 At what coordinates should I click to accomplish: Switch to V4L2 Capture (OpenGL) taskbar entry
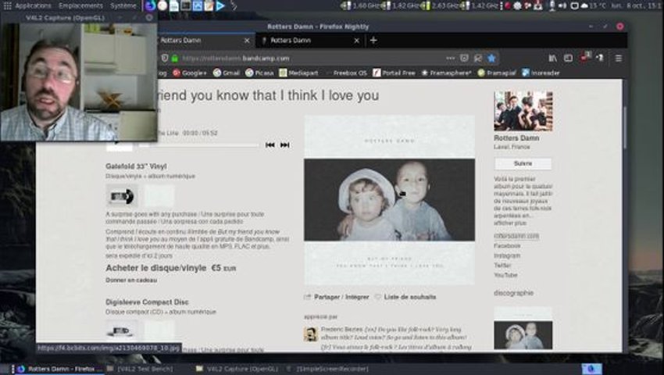[237, 369]
